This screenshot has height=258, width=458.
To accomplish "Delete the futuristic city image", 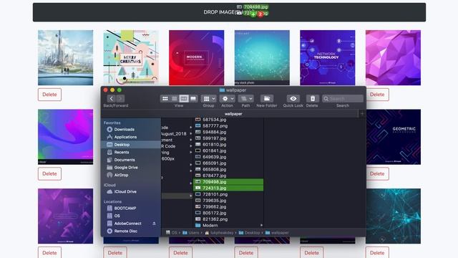I will [49, 95].
